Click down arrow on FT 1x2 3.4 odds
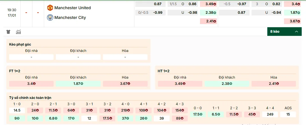The image size is (306, 125). [34, 84]
